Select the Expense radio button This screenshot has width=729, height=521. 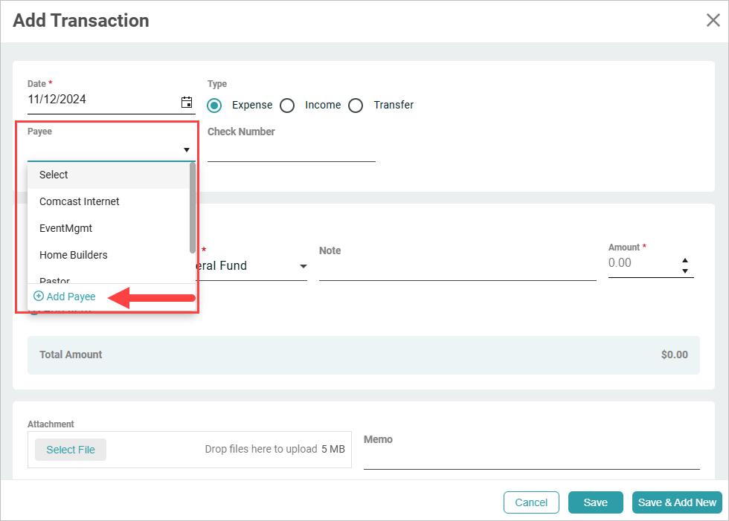pyautogui.click(x=214, y=106)
